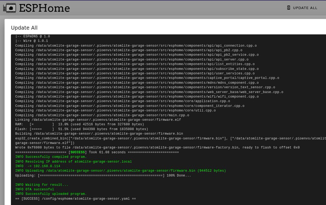Select the version_text_sensor.cpp.o compile line
The image size is (326, 205).
tap(145, 87)
